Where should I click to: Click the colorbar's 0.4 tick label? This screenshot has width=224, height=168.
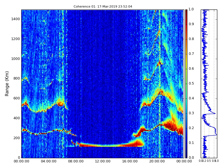(x=191, y=98)
